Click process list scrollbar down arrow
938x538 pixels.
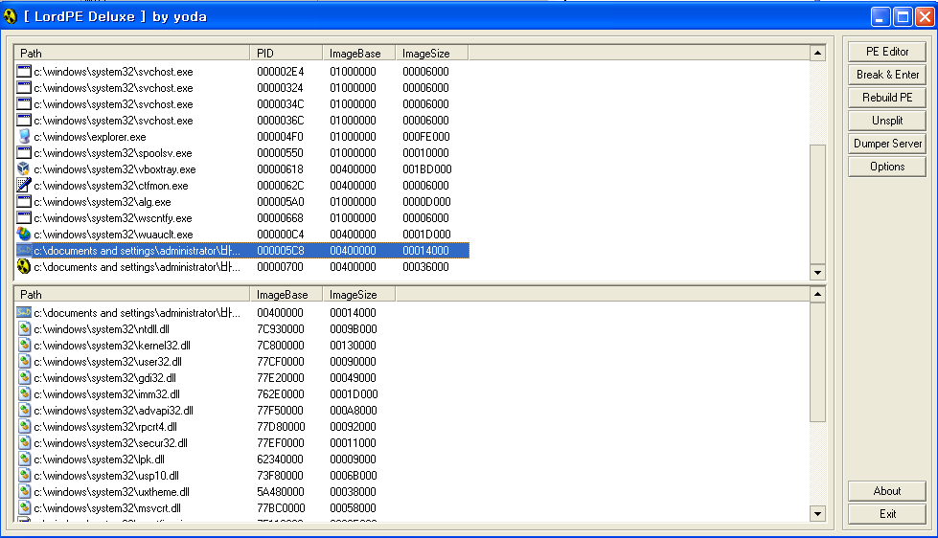click(x=818, y=273)
